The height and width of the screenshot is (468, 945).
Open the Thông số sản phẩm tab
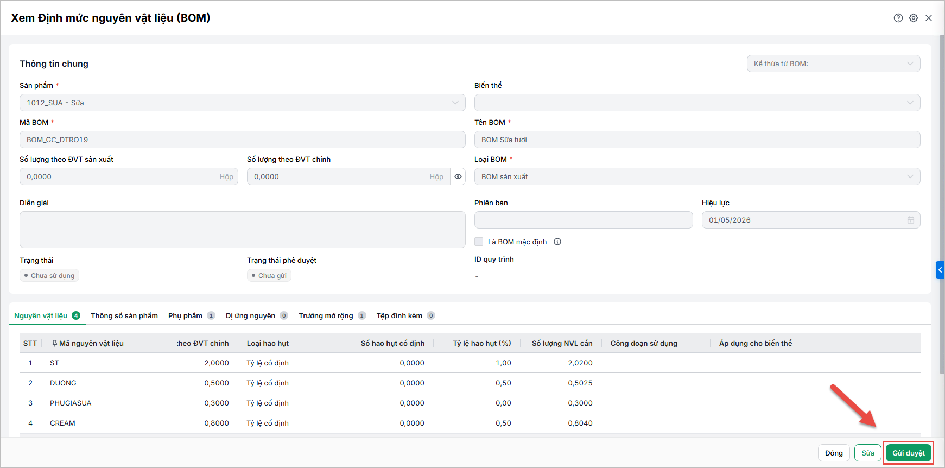tap(124, 315)
